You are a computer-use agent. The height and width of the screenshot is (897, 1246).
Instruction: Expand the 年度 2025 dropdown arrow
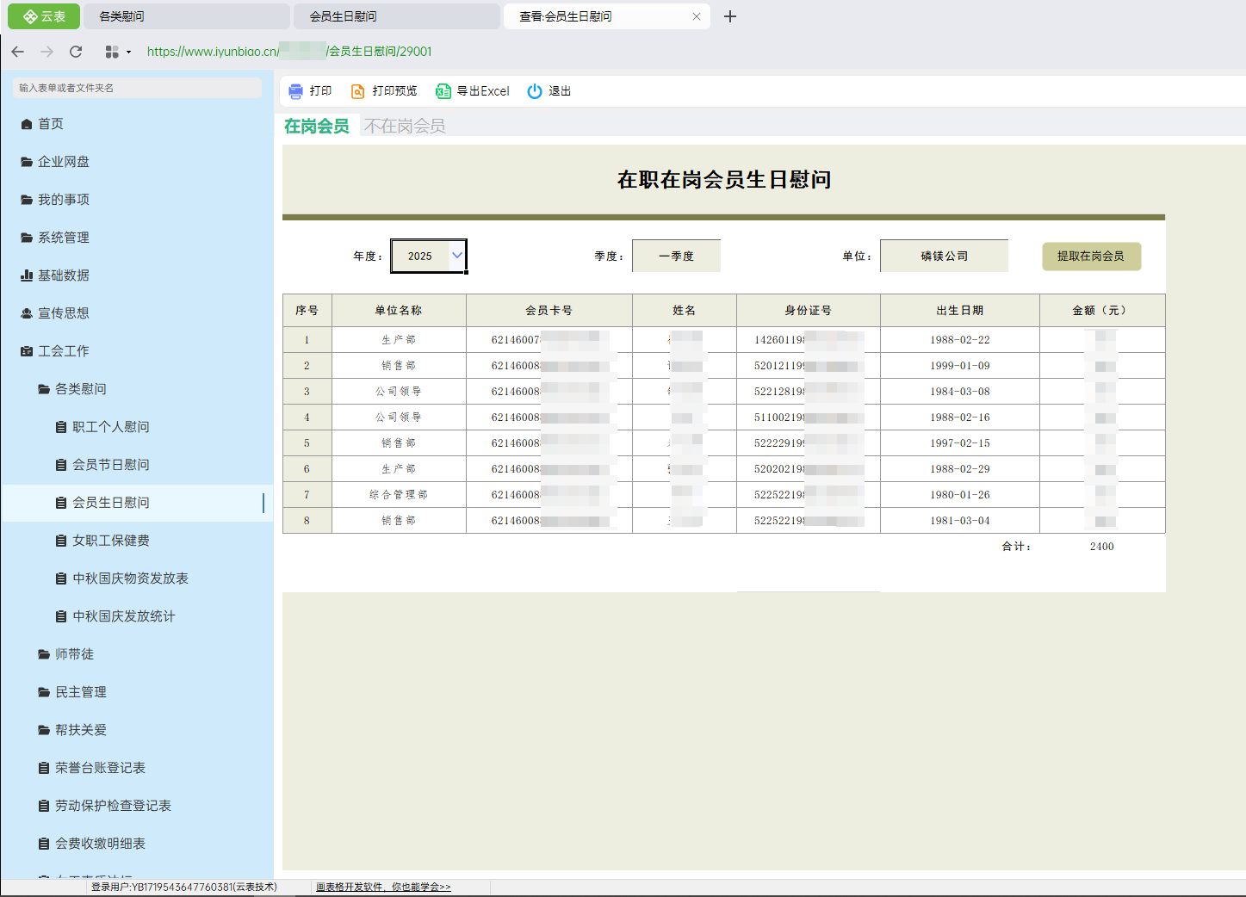[457, 255]
